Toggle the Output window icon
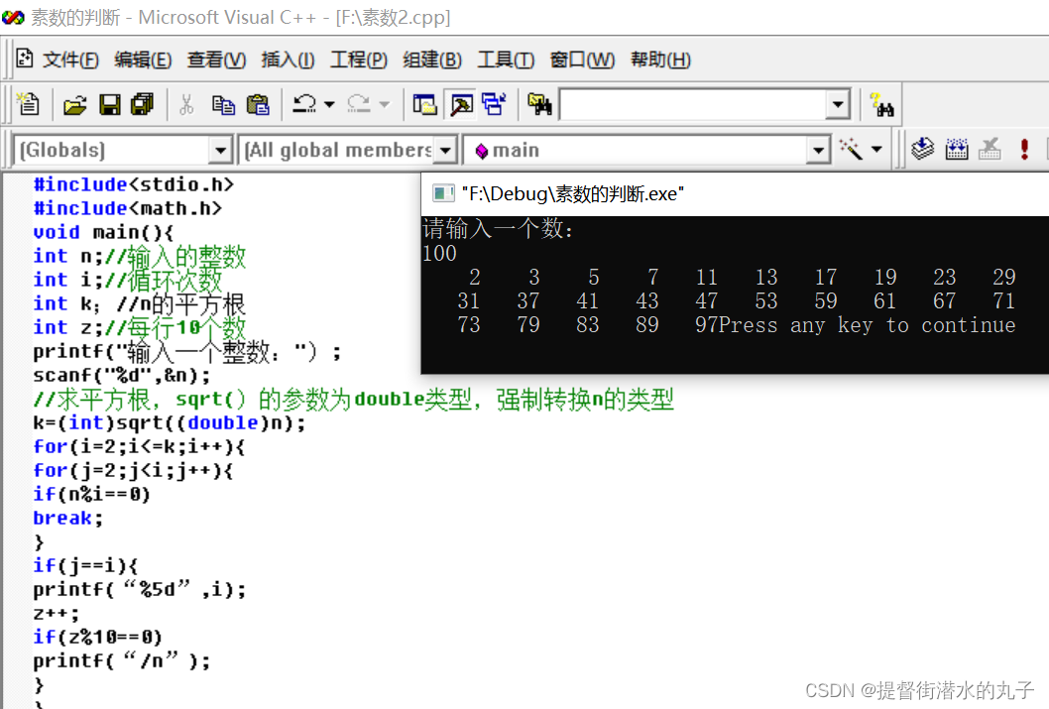This screenshot has height=709, width=1049. pos(462,104)
